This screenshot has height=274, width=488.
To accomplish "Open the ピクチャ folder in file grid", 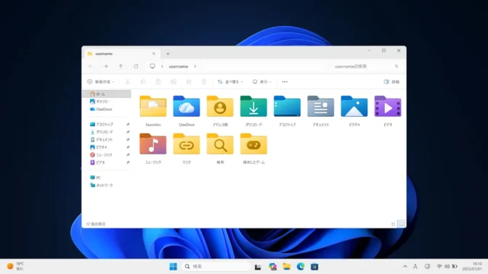I will (x=354, y=107).
